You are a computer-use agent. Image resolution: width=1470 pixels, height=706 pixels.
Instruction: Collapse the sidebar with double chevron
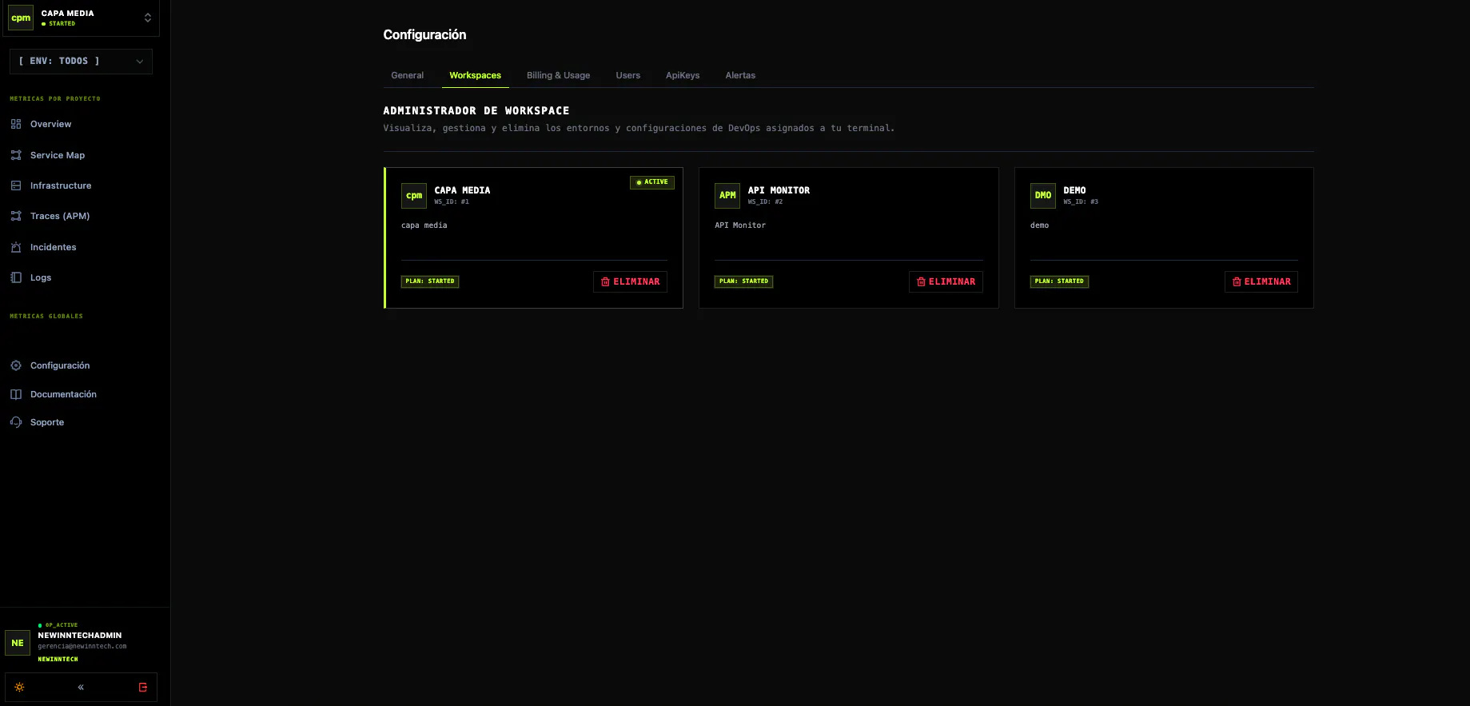[x=81, y=688]
